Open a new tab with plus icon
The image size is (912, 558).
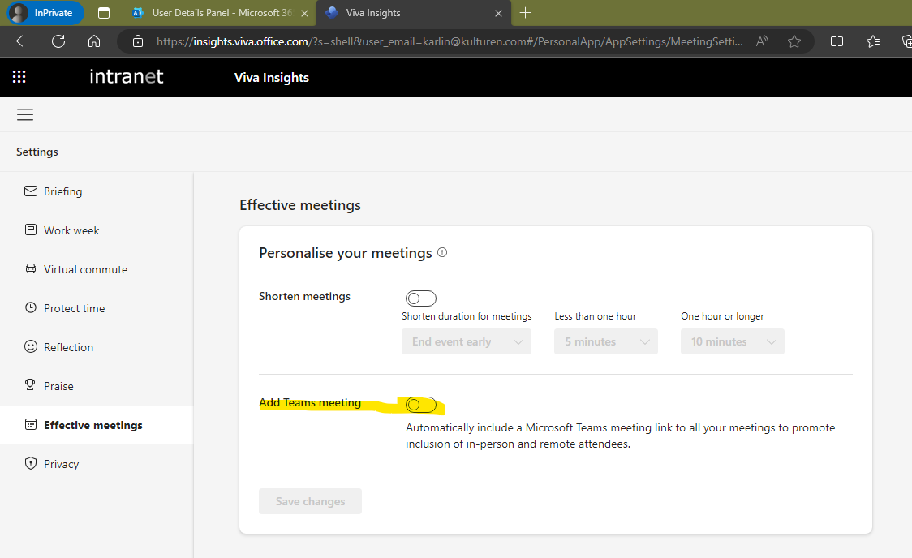point(525,13)
